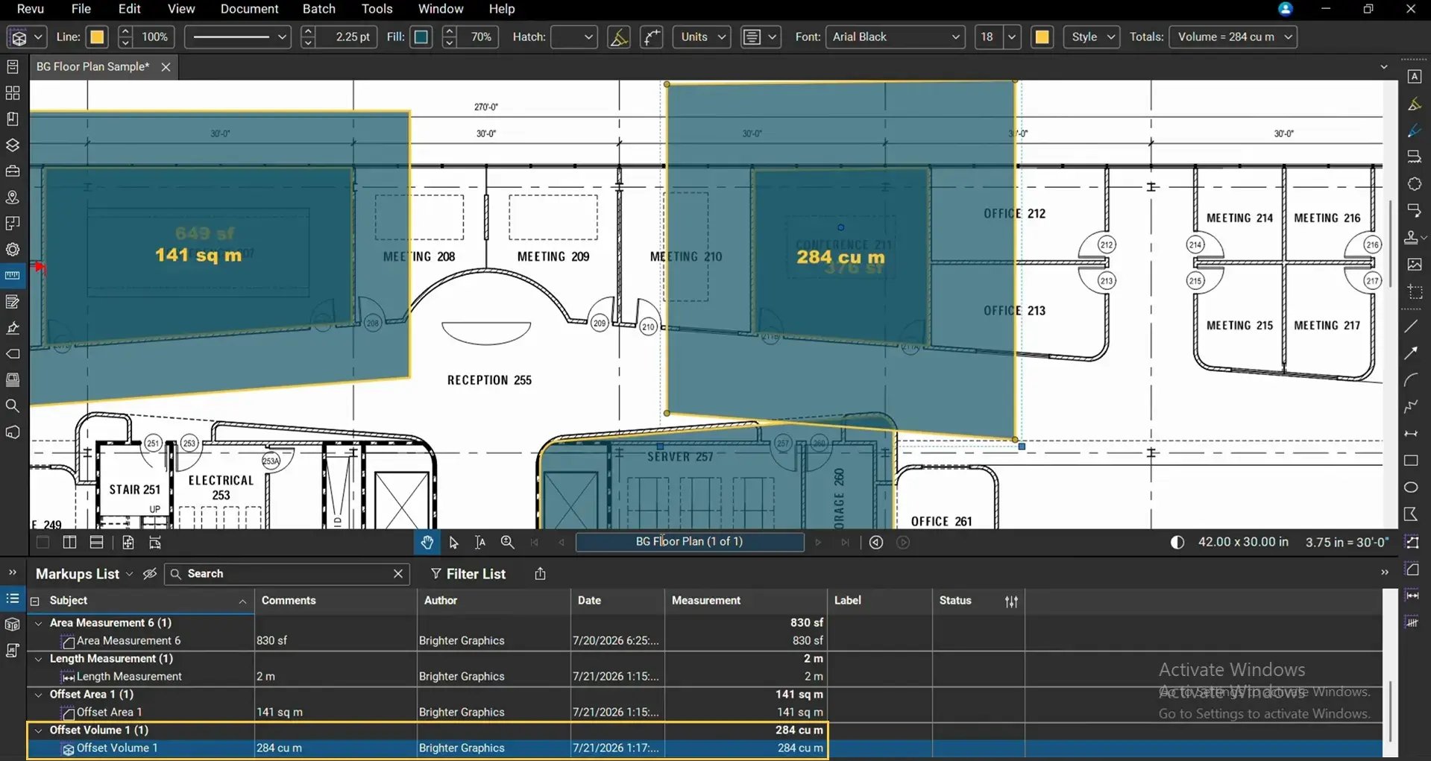Collapse the Offset Volume 1 group

pos(39,730)
